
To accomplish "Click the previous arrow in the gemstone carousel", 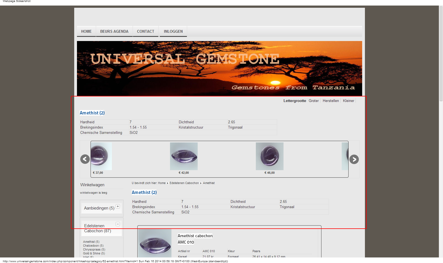I will coord(85,159).
